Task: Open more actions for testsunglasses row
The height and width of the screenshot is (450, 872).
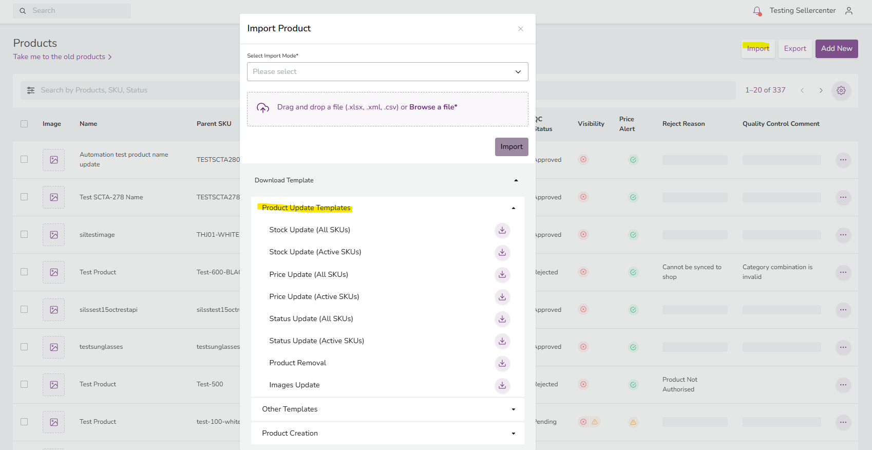Action: [843, 347]
